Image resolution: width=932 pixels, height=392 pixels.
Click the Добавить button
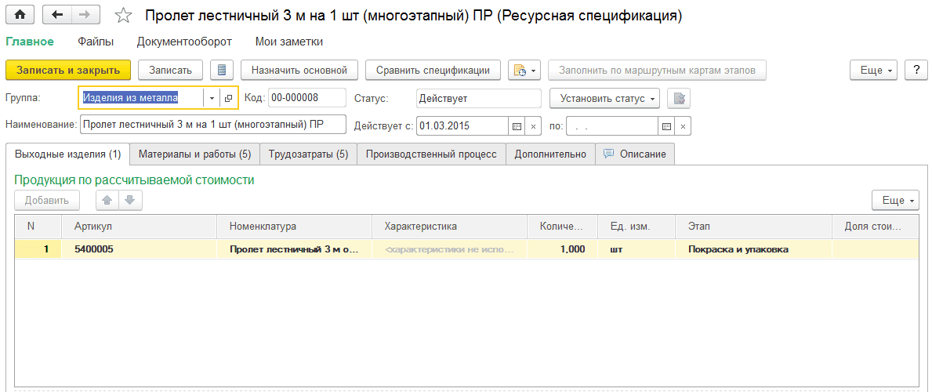click(x=47, y=201)
